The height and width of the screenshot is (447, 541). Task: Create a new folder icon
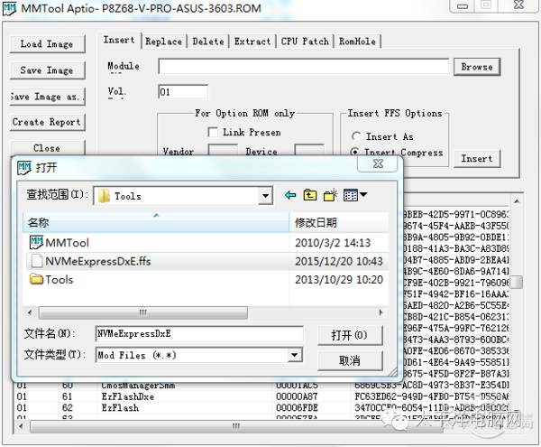[331, 195]
